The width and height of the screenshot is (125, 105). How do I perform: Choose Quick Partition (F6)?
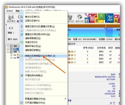coord(31,42)
